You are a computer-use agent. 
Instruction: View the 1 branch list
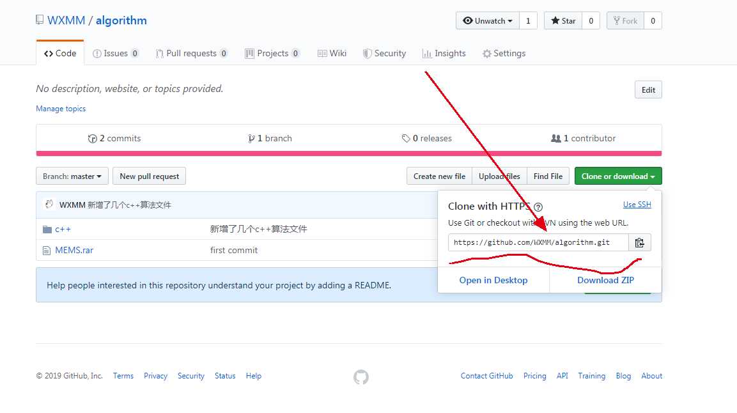[x=270, y=138]
